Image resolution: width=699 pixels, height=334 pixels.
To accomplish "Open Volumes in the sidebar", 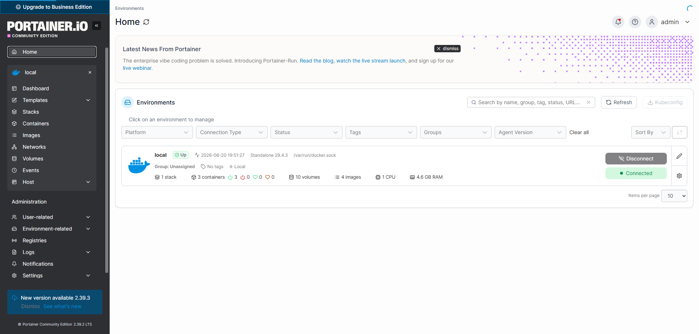I will click(52, 159).
